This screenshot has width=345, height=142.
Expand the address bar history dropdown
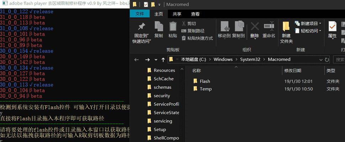click(x=321, y=60)
